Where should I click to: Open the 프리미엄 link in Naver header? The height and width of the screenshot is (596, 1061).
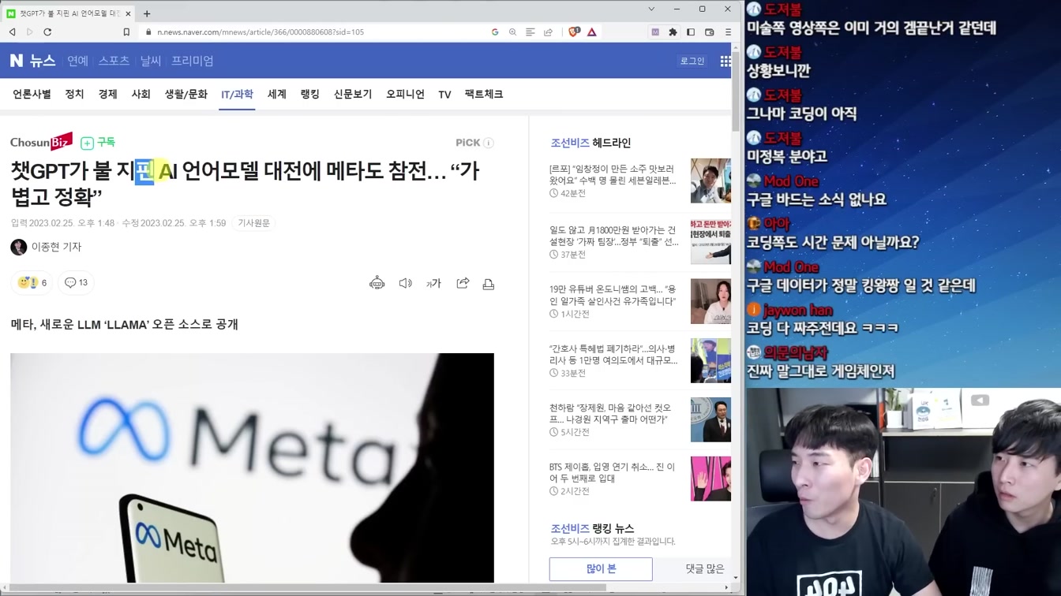coord(193,61)
